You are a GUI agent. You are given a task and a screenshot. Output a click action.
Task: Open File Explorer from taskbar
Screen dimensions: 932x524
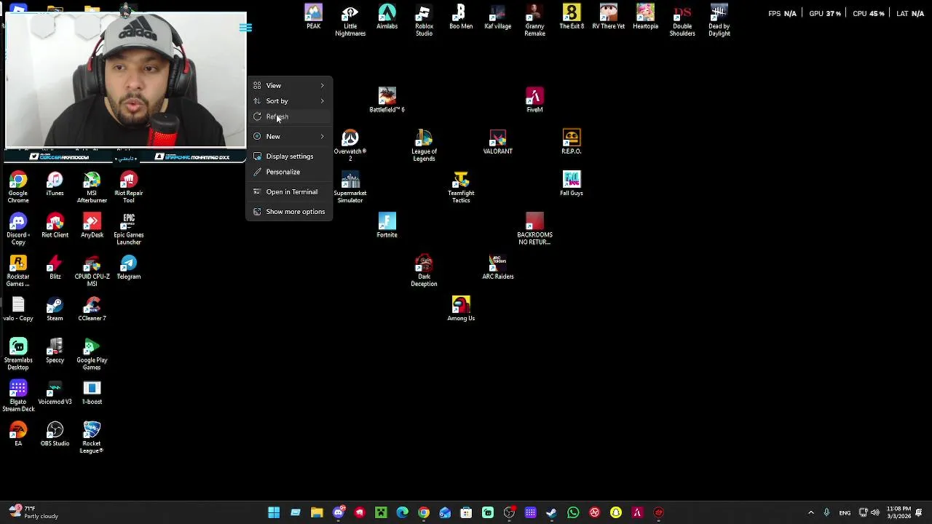(317, 512)
